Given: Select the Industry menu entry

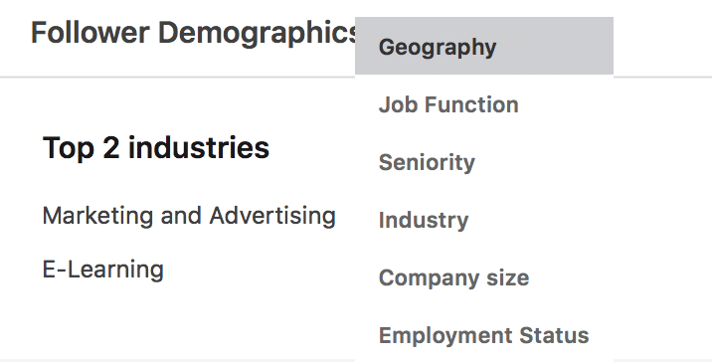Looking at the screenshot, I should tap(484, 220).
